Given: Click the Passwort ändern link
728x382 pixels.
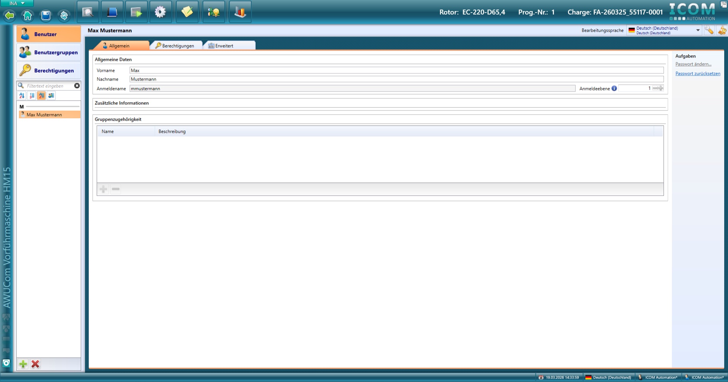Looking at the screenshot, I should (693, 64).
